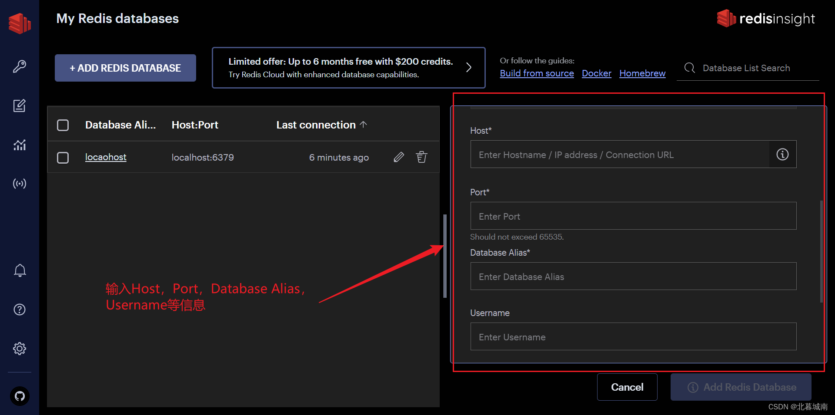Open the limited offer banner chevron
The height and width of the screenshot is (415, 835).
pyautogui.click(x=468, y=67)
